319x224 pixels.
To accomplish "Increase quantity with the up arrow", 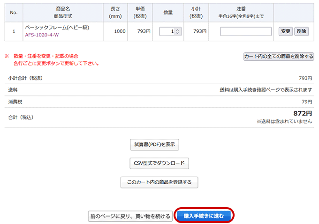I will (177, 29).
